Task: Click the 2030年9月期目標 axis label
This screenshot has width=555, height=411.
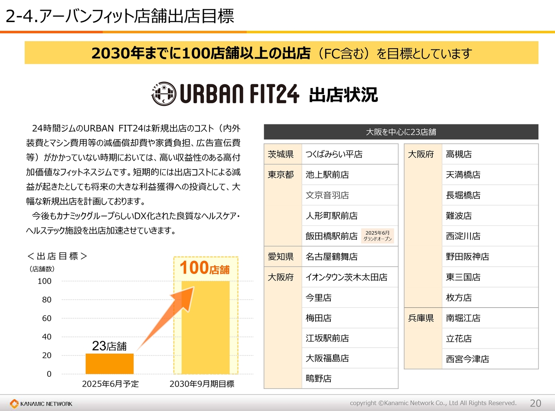Action: (202, 384)
